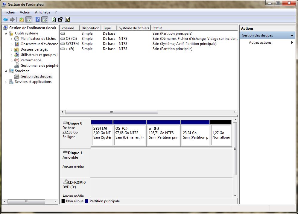Viewport: 298px width, 214px height.
Task: Click the drive icon of x (F:) row
Action: click(x=63, y=49)
